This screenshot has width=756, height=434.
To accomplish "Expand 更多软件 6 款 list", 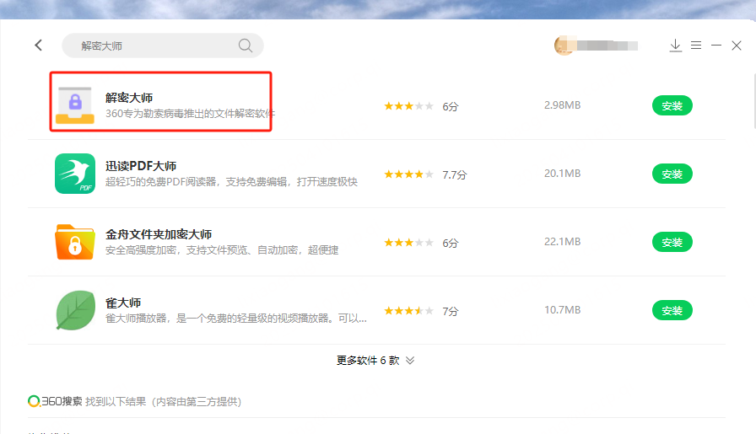I will tap(375, 360).
